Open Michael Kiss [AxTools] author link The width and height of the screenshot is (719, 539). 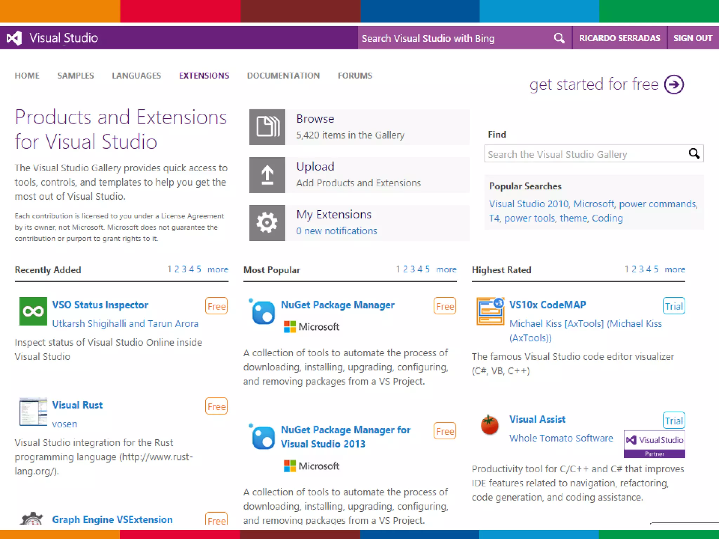pyautogui.click(x=586, y=331)
